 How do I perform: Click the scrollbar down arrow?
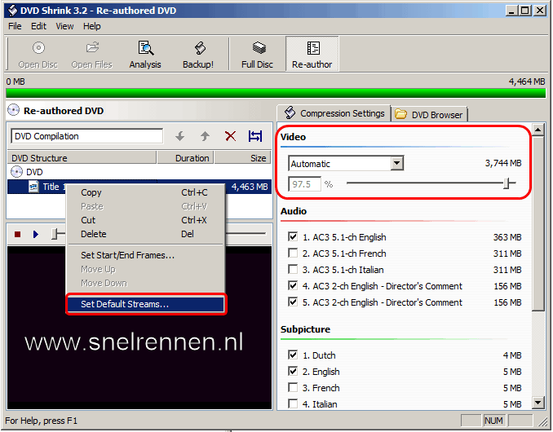pyautogui.click(x=538, y=402)
